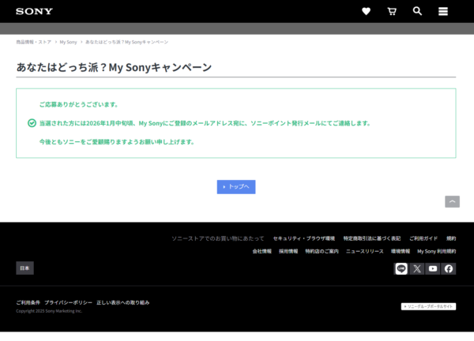Open the X social icon
The width and height of the screenshot is (474, 341).
click(x=417, y=268)
